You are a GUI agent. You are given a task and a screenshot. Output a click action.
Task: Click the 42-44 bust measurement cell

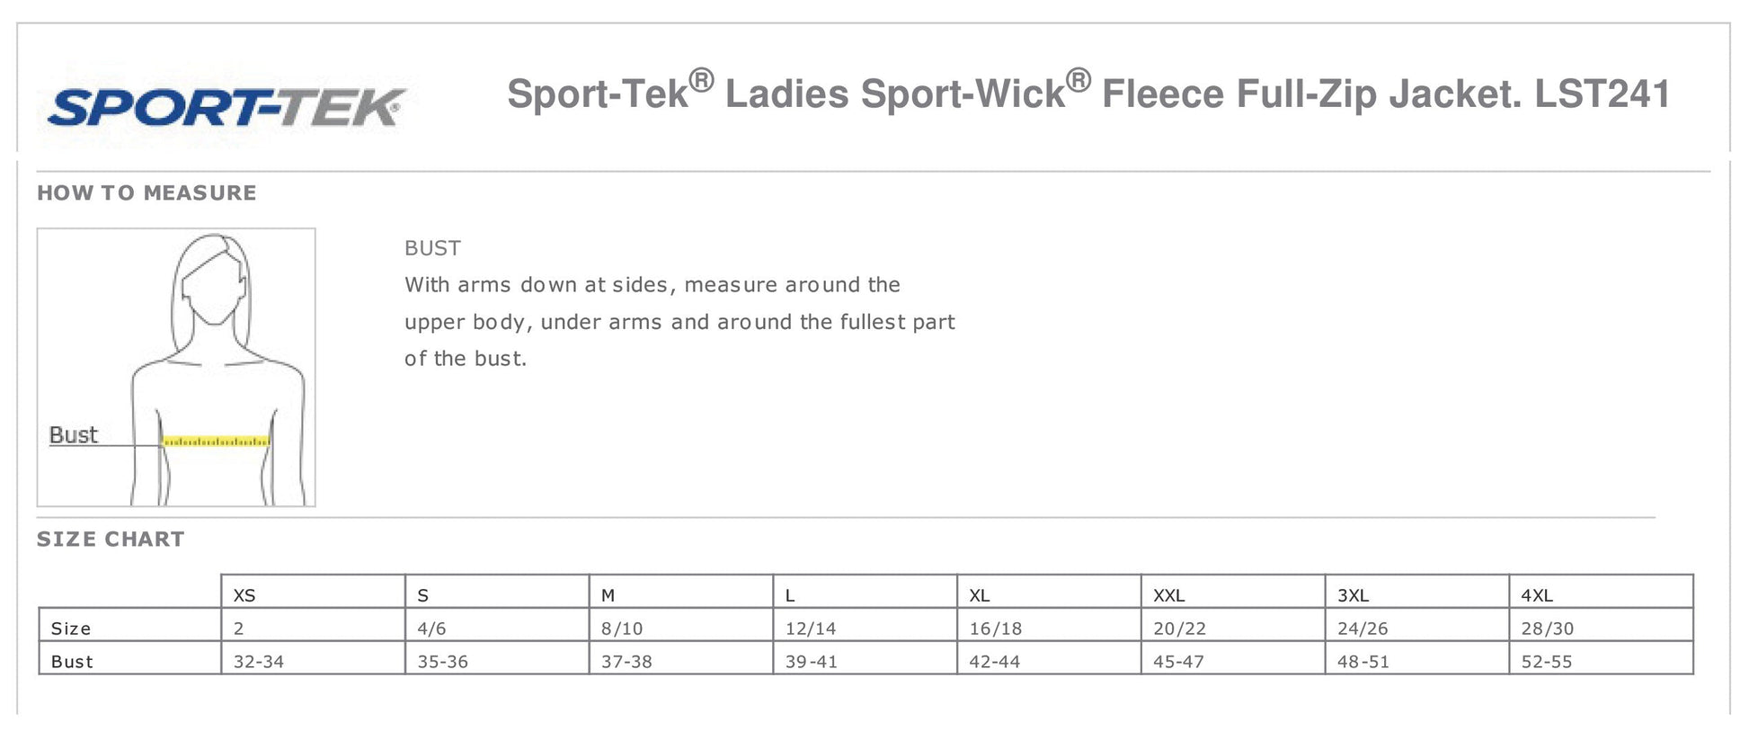click(x=994, y=662)
